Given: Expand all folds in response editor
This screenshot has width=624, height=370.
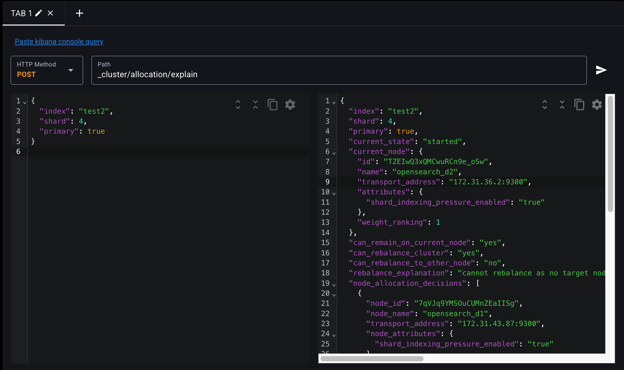Looking at the screenshot, I should (x=544, y=105).
